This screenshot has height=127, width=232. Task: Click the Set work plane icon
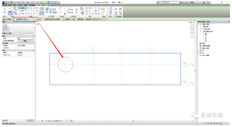point(47,9)
